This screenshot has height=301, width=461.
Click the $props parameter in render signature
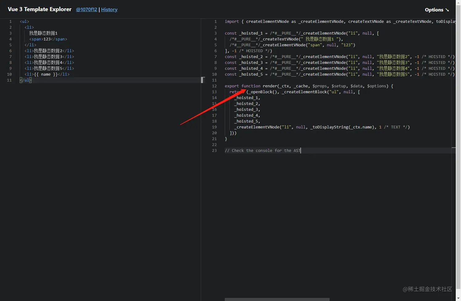point(319,86)
